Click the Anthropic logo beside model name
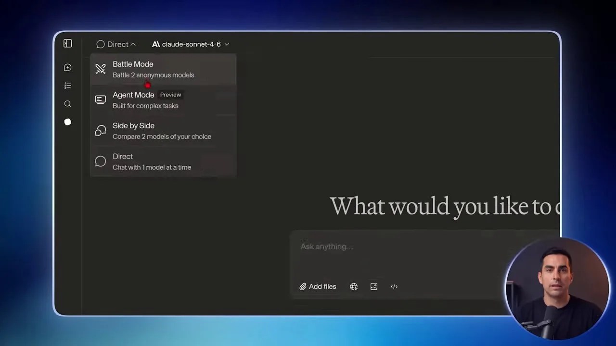The width and height of the screenshot is (616, 346). (156, 44)
